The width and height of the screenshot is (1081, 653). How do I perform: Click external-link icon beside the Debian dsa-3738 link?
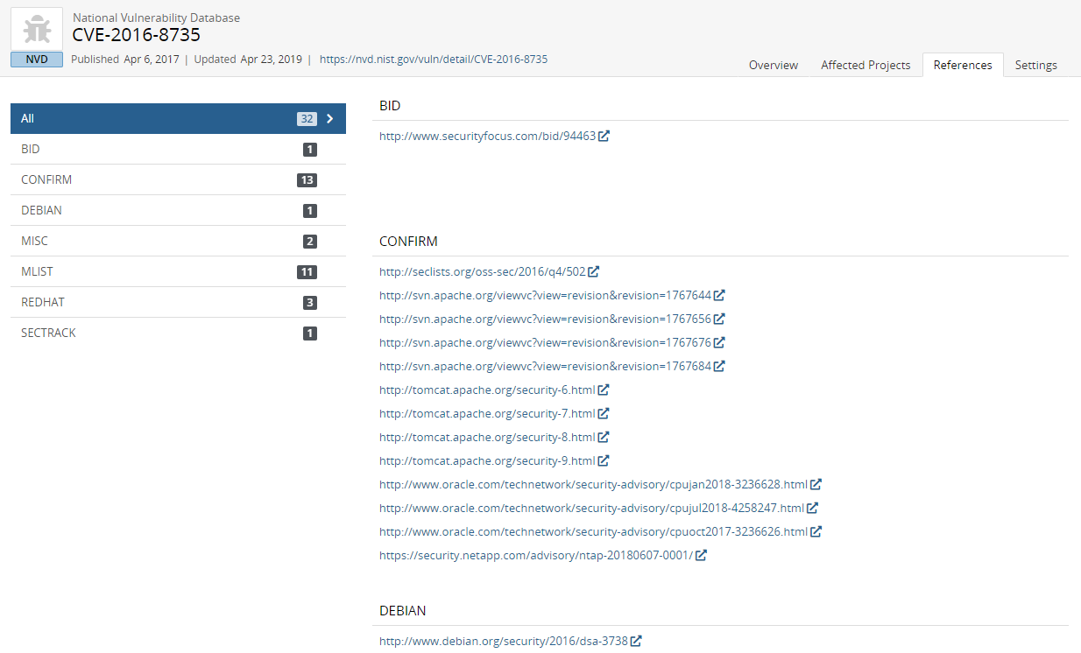pyautogui.click(x=636, y=640)
